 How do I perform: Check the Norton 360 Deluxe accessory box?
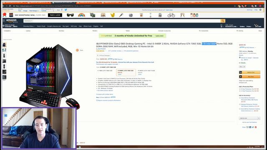pyautogui.click(x=240, y=105)
